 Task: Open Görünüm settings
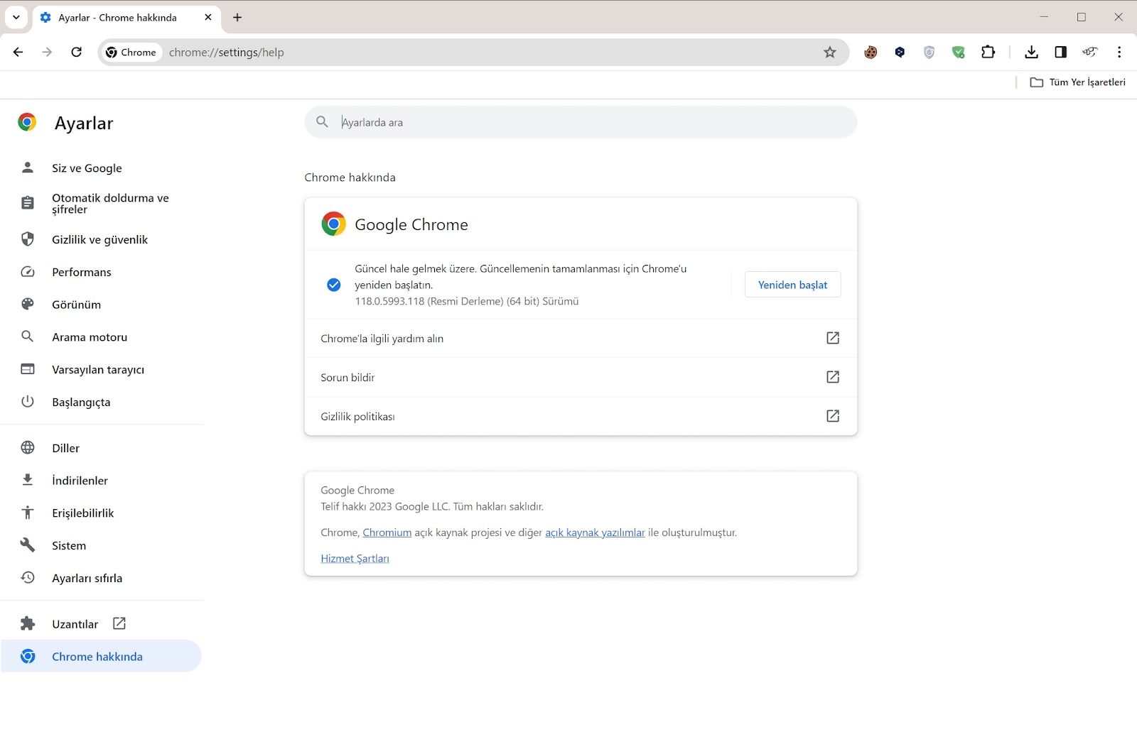click(102, 305)
